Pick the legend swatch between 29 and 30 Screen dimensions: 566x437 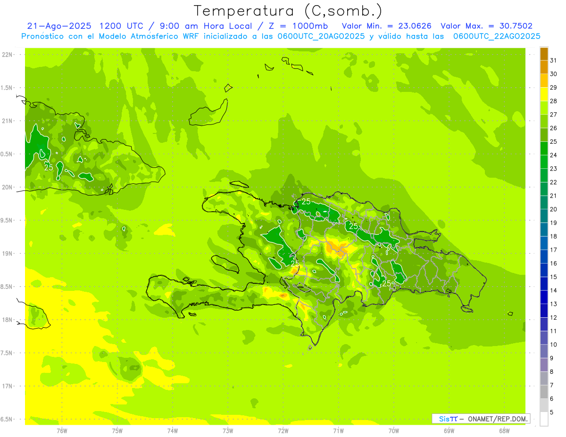pyautogui.click(x=544, y=81)
